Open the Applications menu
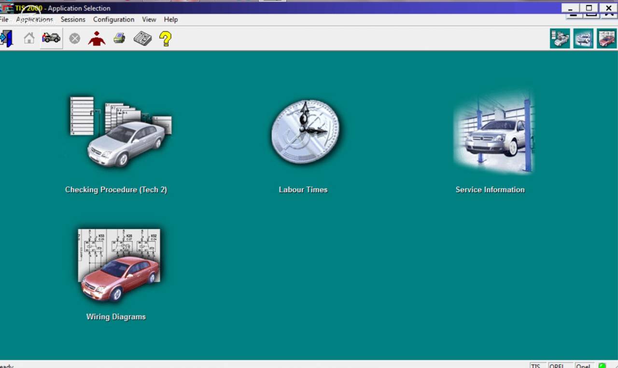 (x=34, y=19)
